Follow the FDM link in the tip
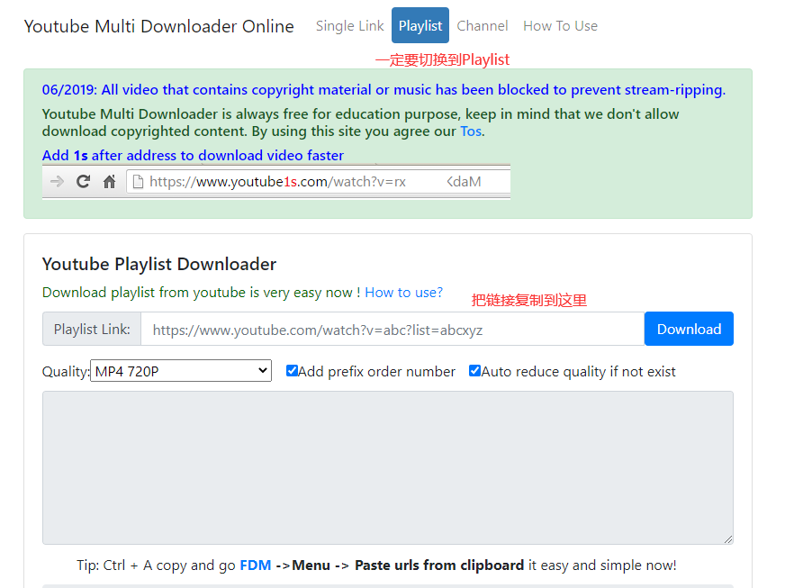 click(x=256, y=565)
